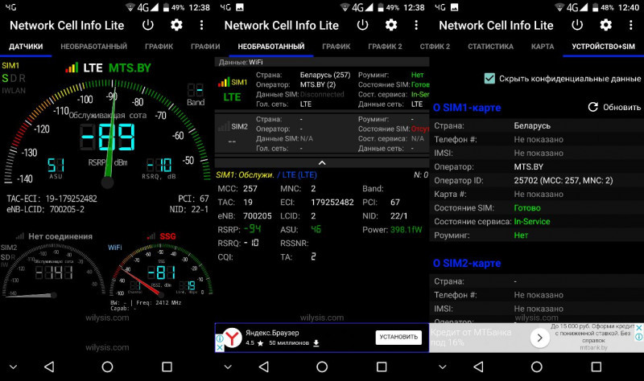Tap recent apps button in the left screen
Viewport: 644px width, 381px height.
pos(167,367)
